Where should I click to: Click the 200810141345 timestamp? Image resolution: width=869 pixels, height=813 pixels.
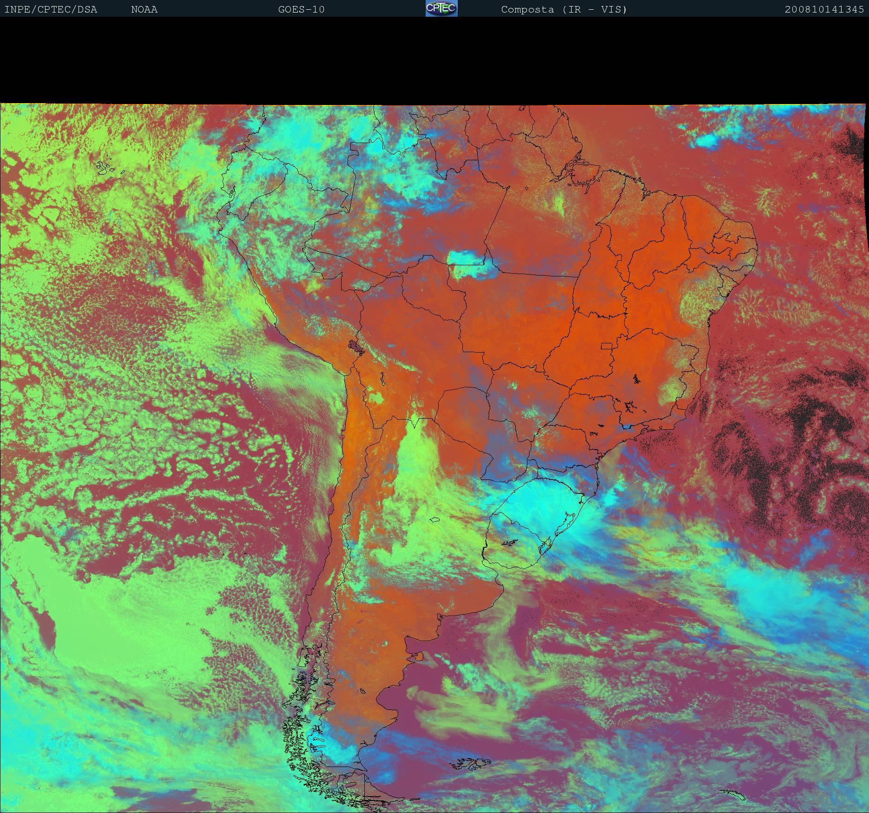(824, 9)
